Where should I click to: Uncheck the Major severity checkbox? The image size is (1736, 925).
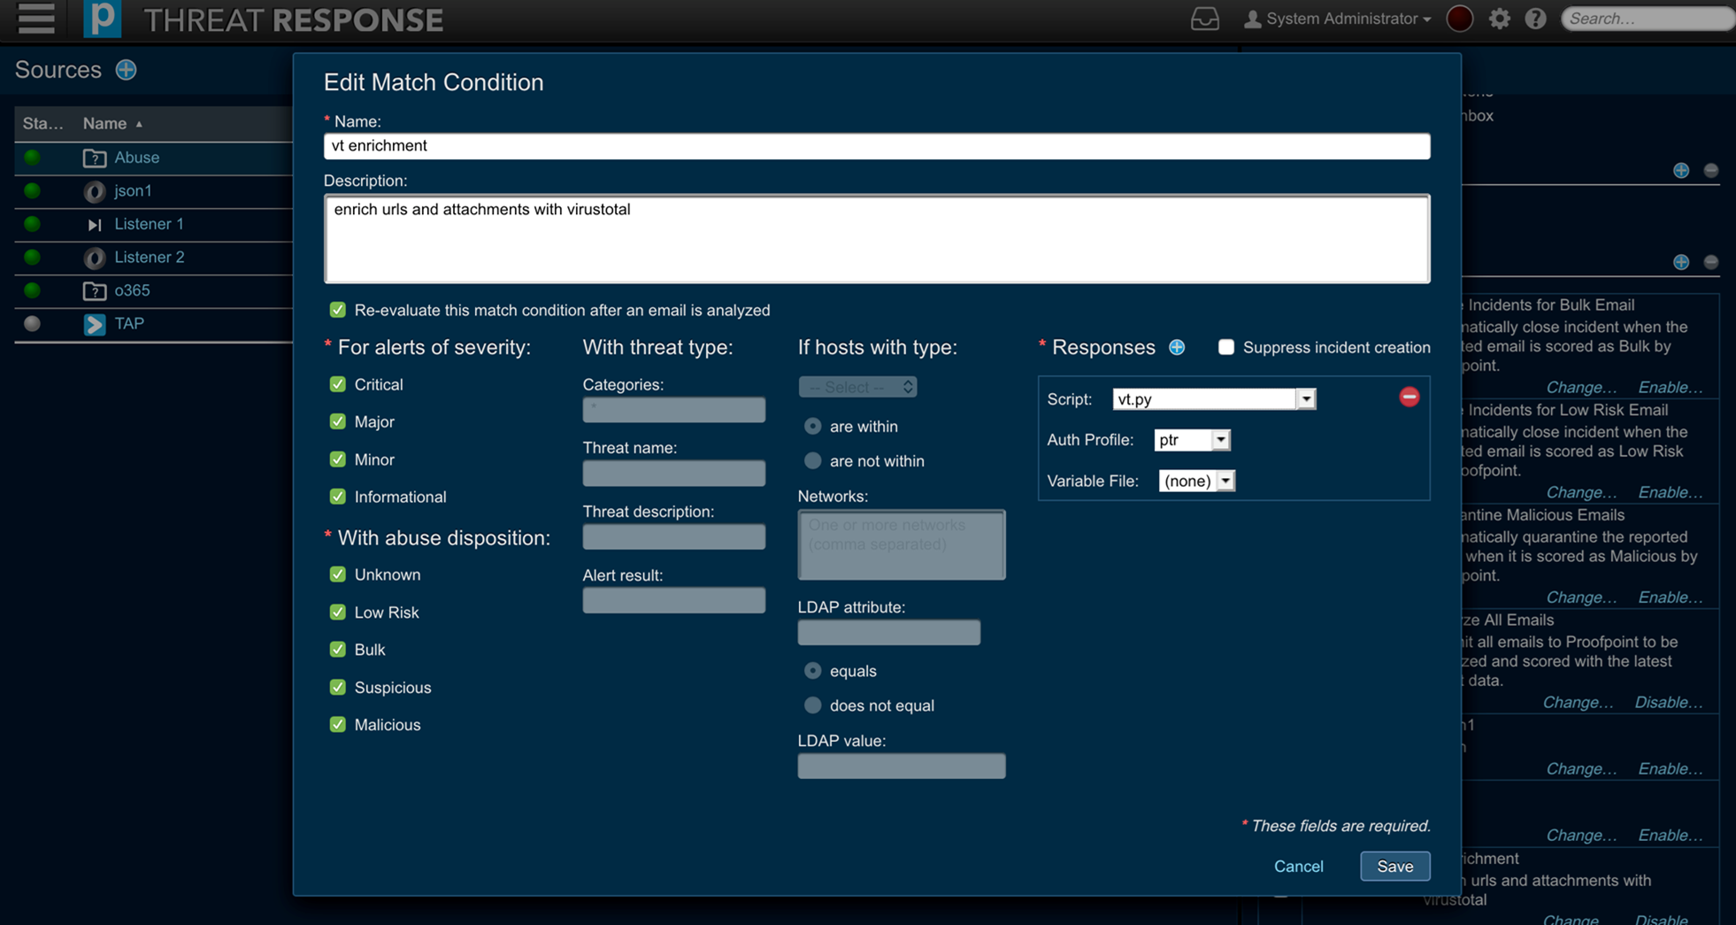pyautogui.click(x=338, y=421)
